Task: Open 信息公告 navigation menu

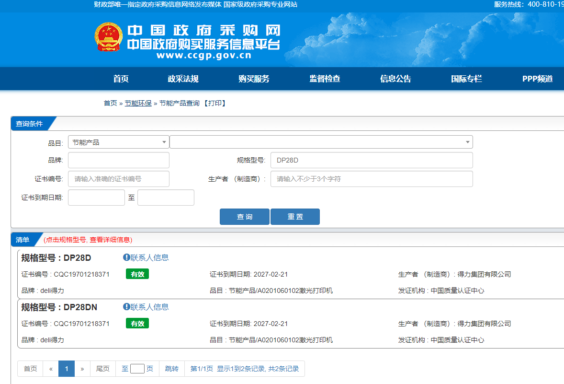Action: 395,79
